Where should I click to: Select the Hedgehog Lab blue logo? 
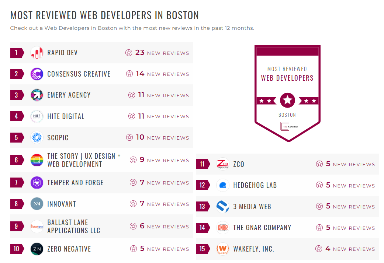[223, 185]
